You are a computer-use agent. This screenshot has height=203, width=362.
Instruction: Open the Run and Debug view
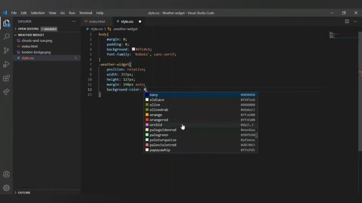6,64
